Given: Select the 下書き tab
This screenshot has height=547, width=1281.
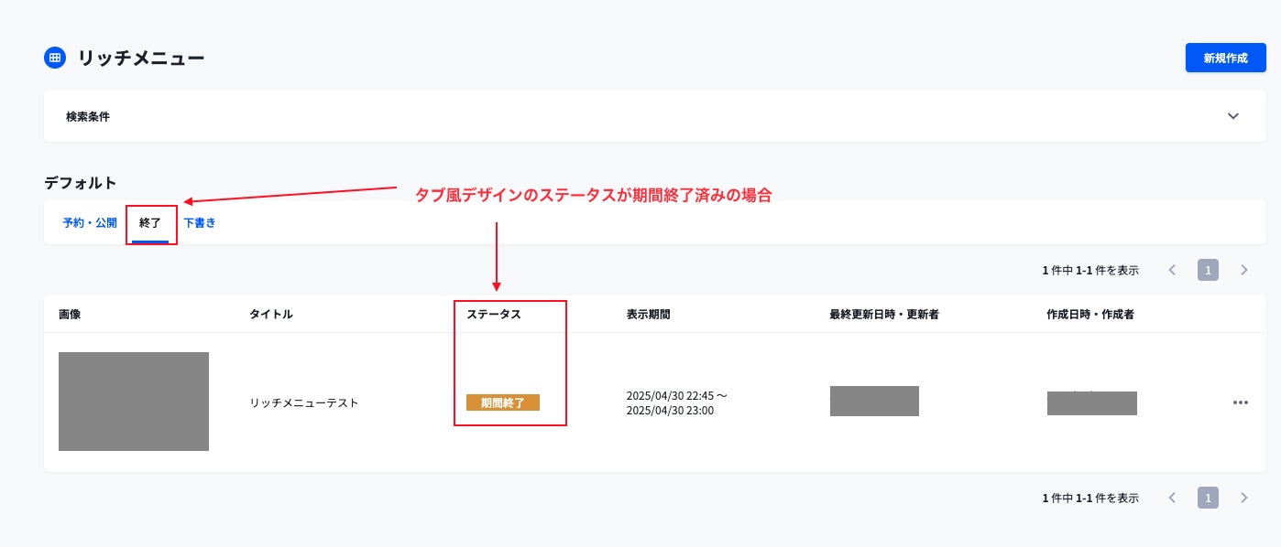Looking at the screenshot, I should click(199, 223).
